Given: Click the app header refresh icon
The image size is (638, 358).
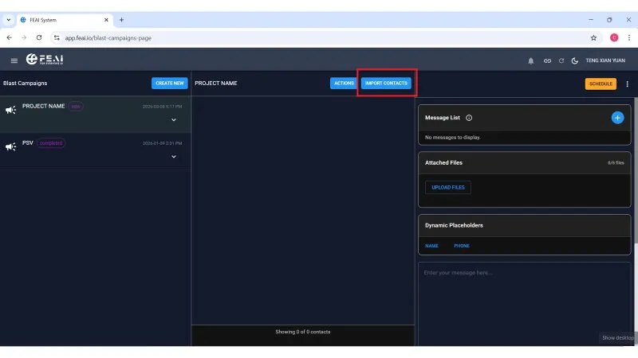Looking at the screenshot, I should (561, 61).
